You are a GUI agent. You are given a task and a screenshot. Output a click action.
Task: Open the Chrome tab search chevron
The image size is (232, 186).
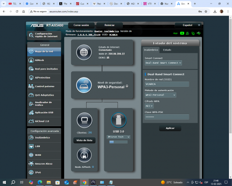[4, 4]
